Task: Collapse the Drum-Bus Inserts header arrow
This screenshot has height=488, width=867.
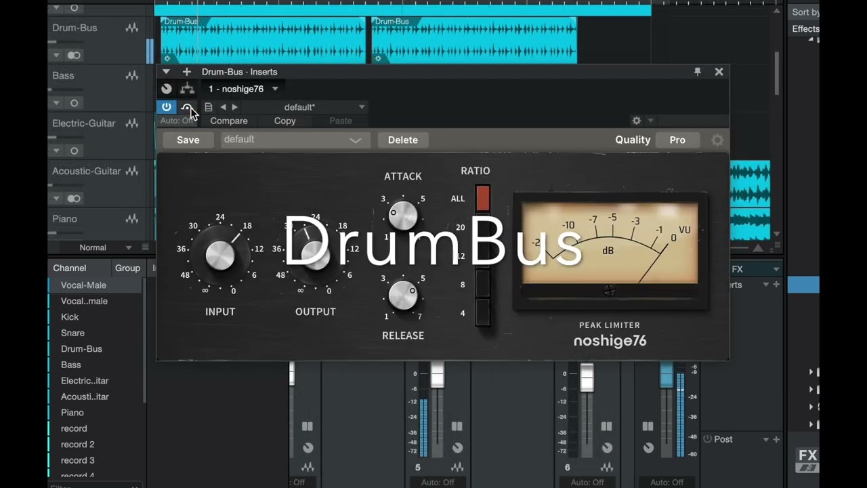Action: 166,72
